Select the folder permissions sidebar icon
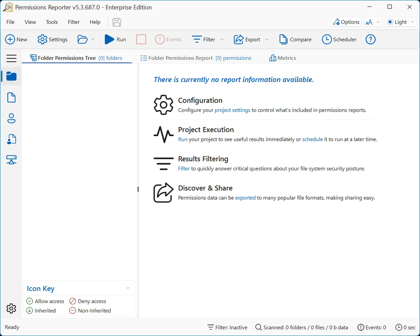 click(x=11, y=76)
